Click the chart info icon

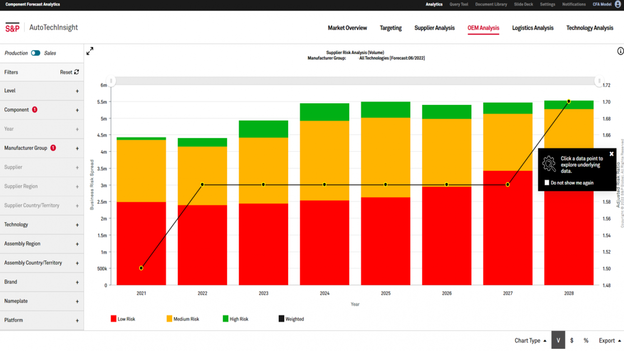pos(620,51)
